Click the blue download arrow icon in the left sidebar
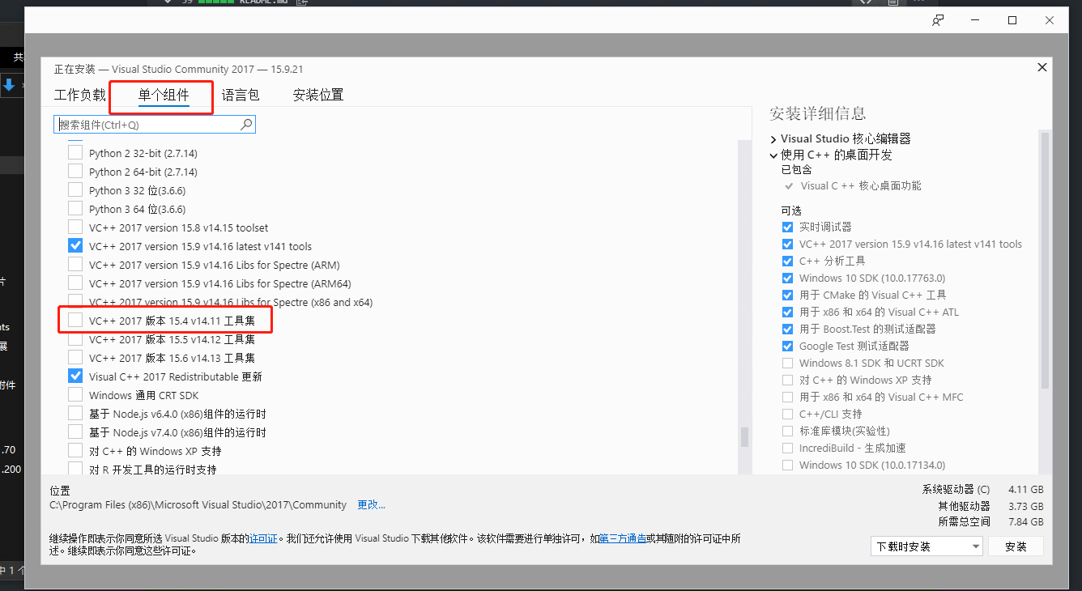 click(8, 84)
